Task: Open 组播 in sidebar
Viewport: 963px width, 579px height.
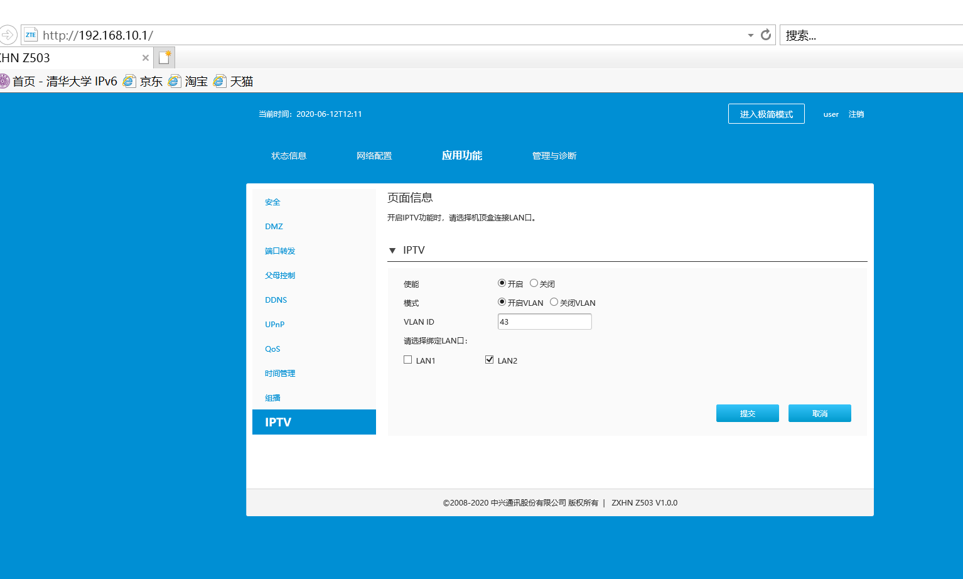Action: click(x=272, y=398)
